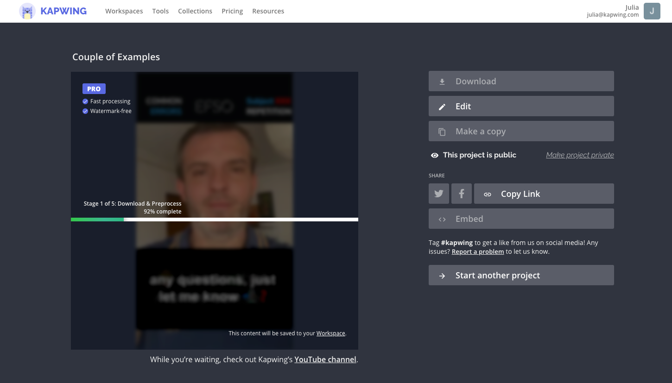Click the pencil Edit icon
The height and width of the screenshot is (383, 672).
click(442, 107)
